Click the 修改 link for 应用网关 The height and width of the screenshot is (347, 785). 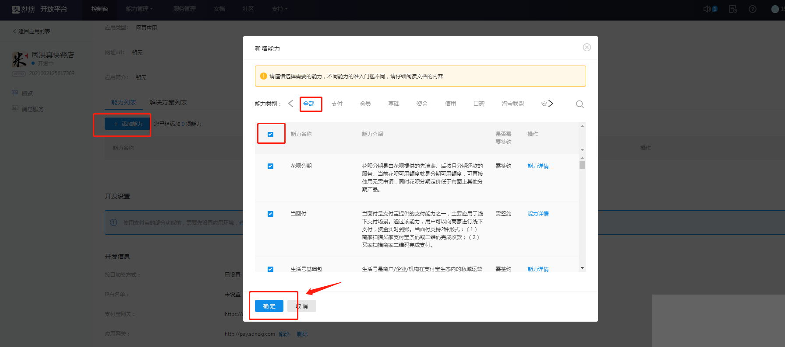coord(284,334)
